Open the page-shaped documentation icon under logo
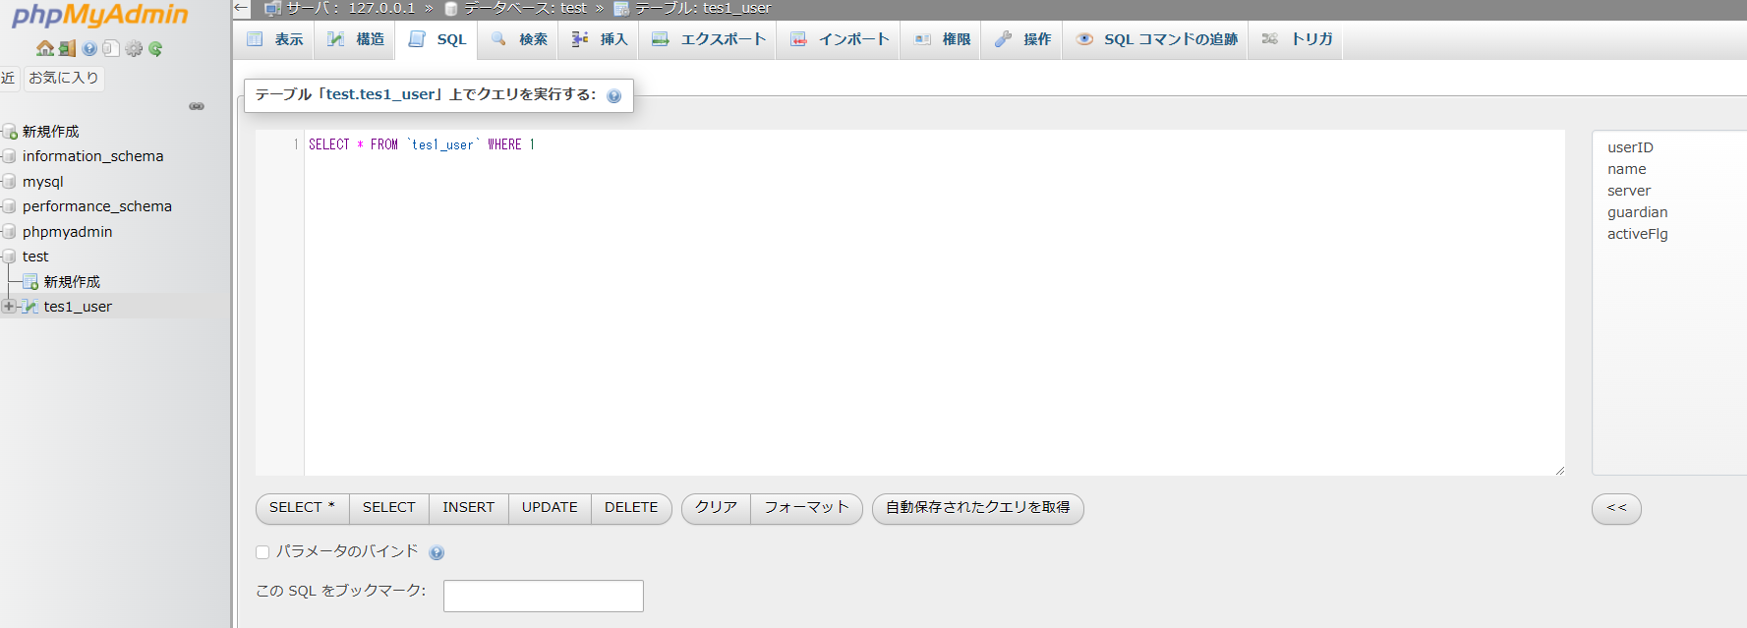 pyautogui.click(x=111, y=48)
